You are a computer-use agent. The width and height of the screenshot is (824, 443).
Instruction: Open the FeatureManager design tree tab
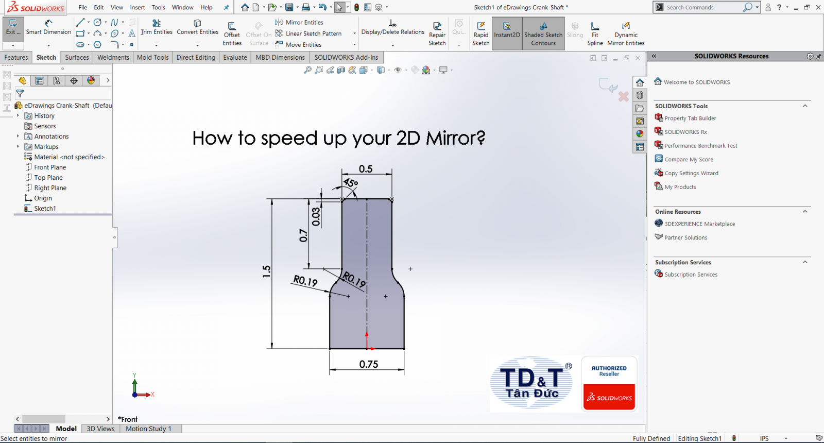tap(22, 80)
